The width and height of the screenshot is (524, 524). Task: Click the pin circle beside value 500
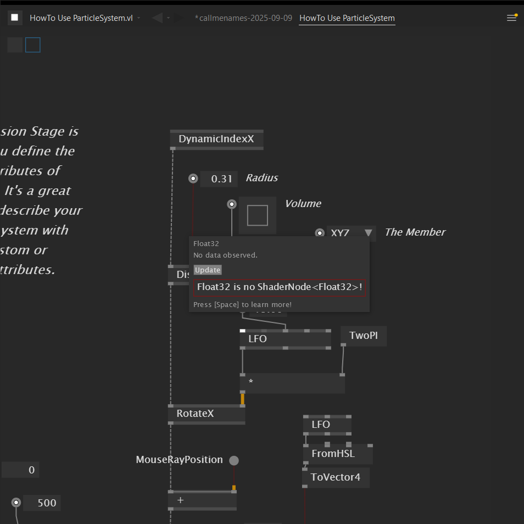click(x=16, y=503)
